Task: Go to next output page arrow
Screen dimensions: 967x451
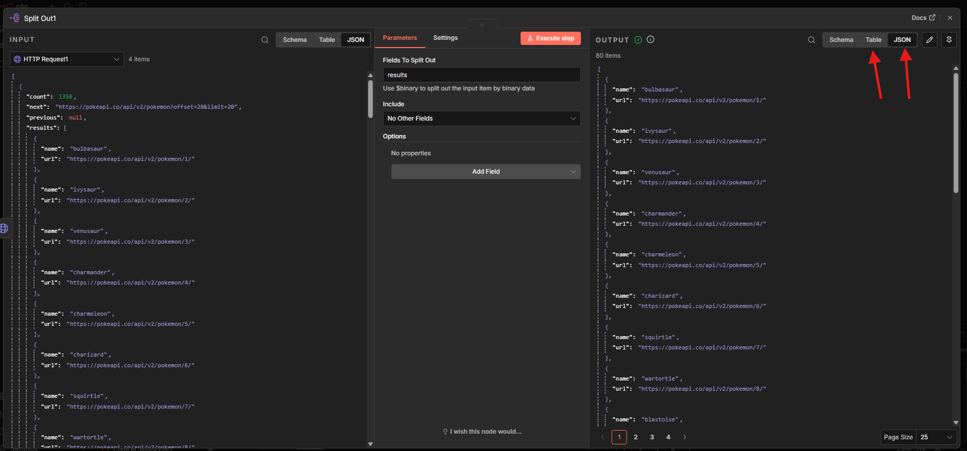Action: [685, 437]
